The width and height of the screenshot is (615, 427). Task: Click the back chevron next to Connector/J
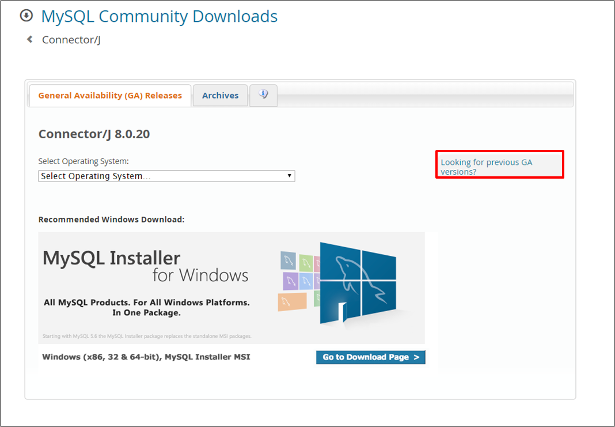pos(29,39)
